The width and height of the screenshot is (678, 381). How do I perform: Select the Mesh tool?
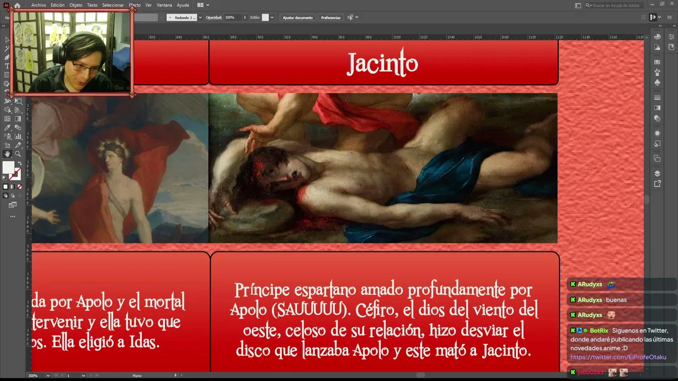point(7,119)
